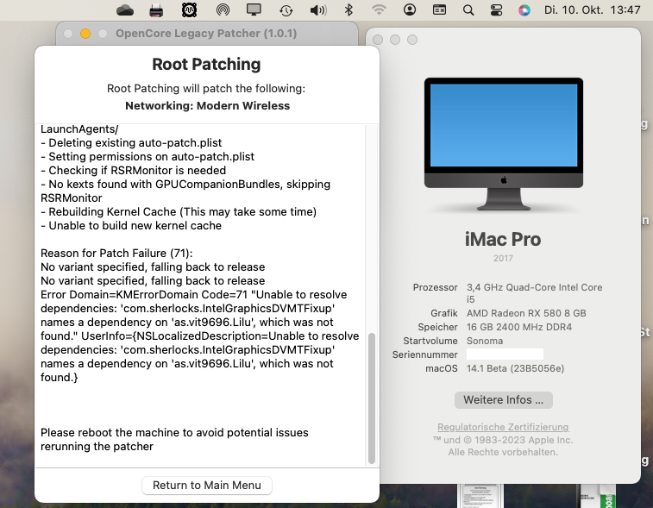Click Grafik value AMD Radeon RX 580 8 GB

526,313
